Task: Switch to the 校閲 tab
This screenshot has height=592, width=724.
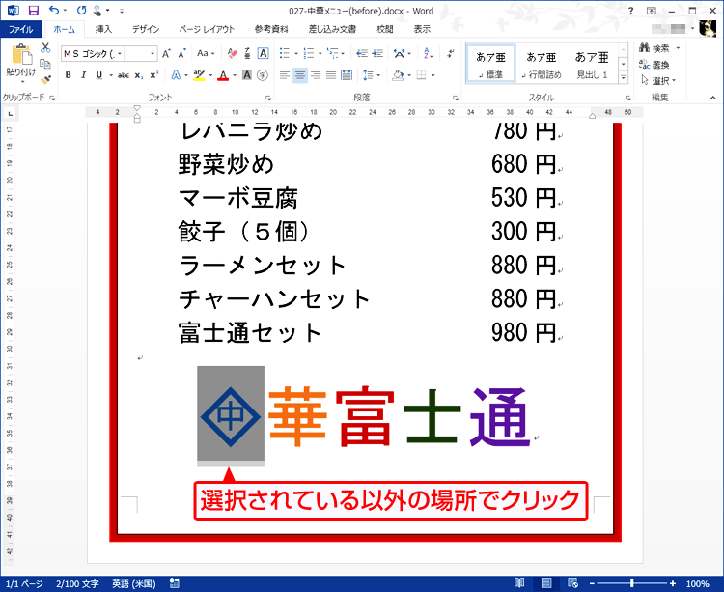Action: point(384,29)
